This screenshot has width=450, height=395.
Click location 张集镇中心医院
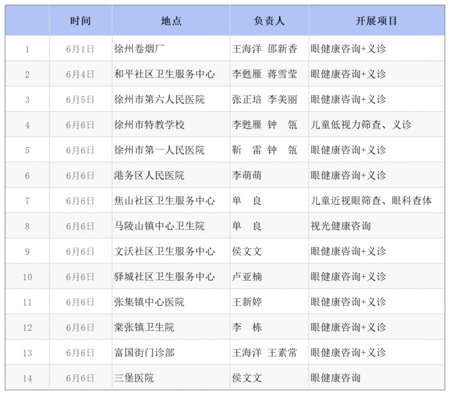149,302
